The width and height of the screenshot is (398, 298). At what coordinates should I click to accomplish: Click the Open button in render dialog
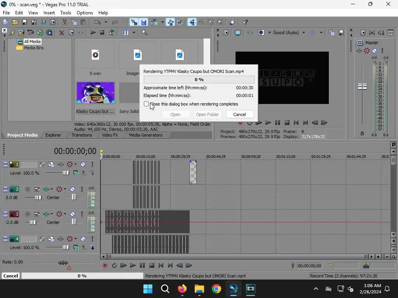click(175, 114)
